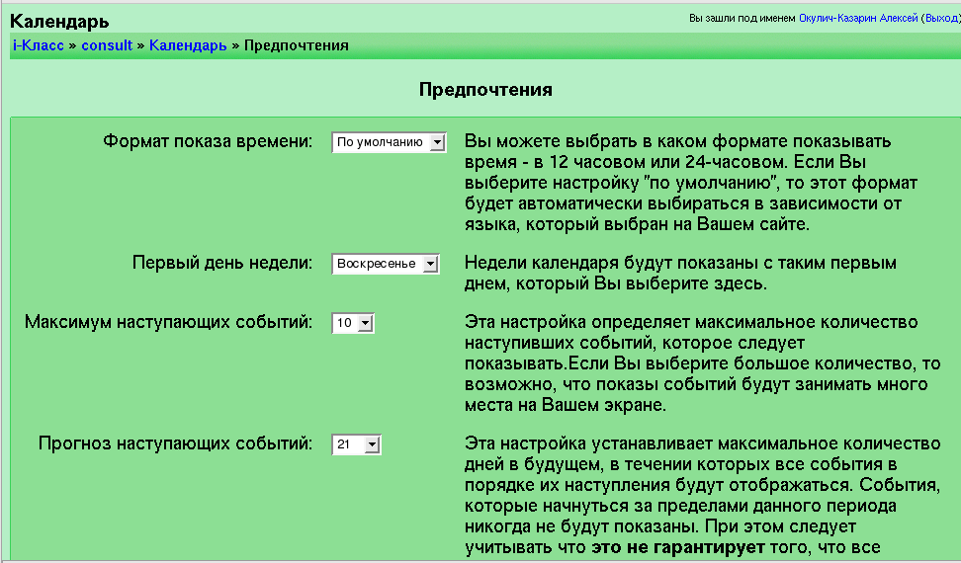Click the 'Формат показа времени:' label
Image resolution: width=961 pixels, height=563 pixels.
click(x=208, y=141)
